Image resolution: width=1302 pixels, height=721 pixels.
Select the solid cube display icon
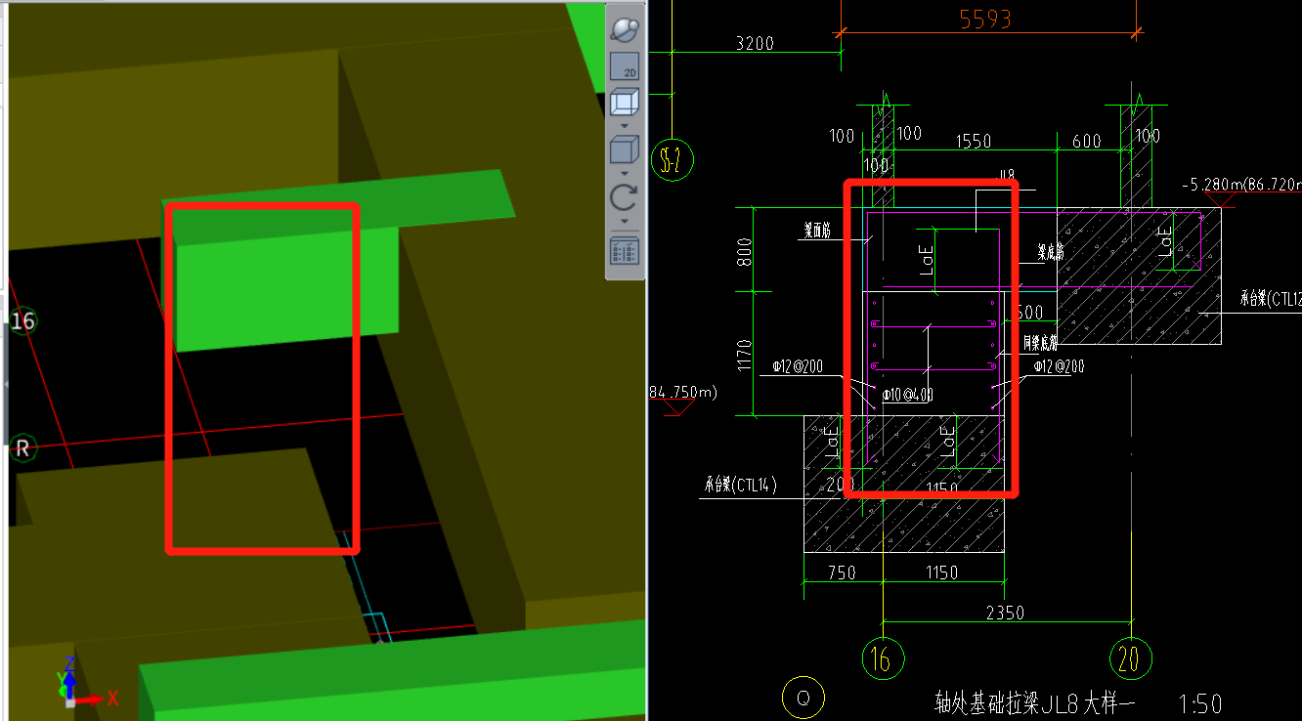click(x=624, y=150)
